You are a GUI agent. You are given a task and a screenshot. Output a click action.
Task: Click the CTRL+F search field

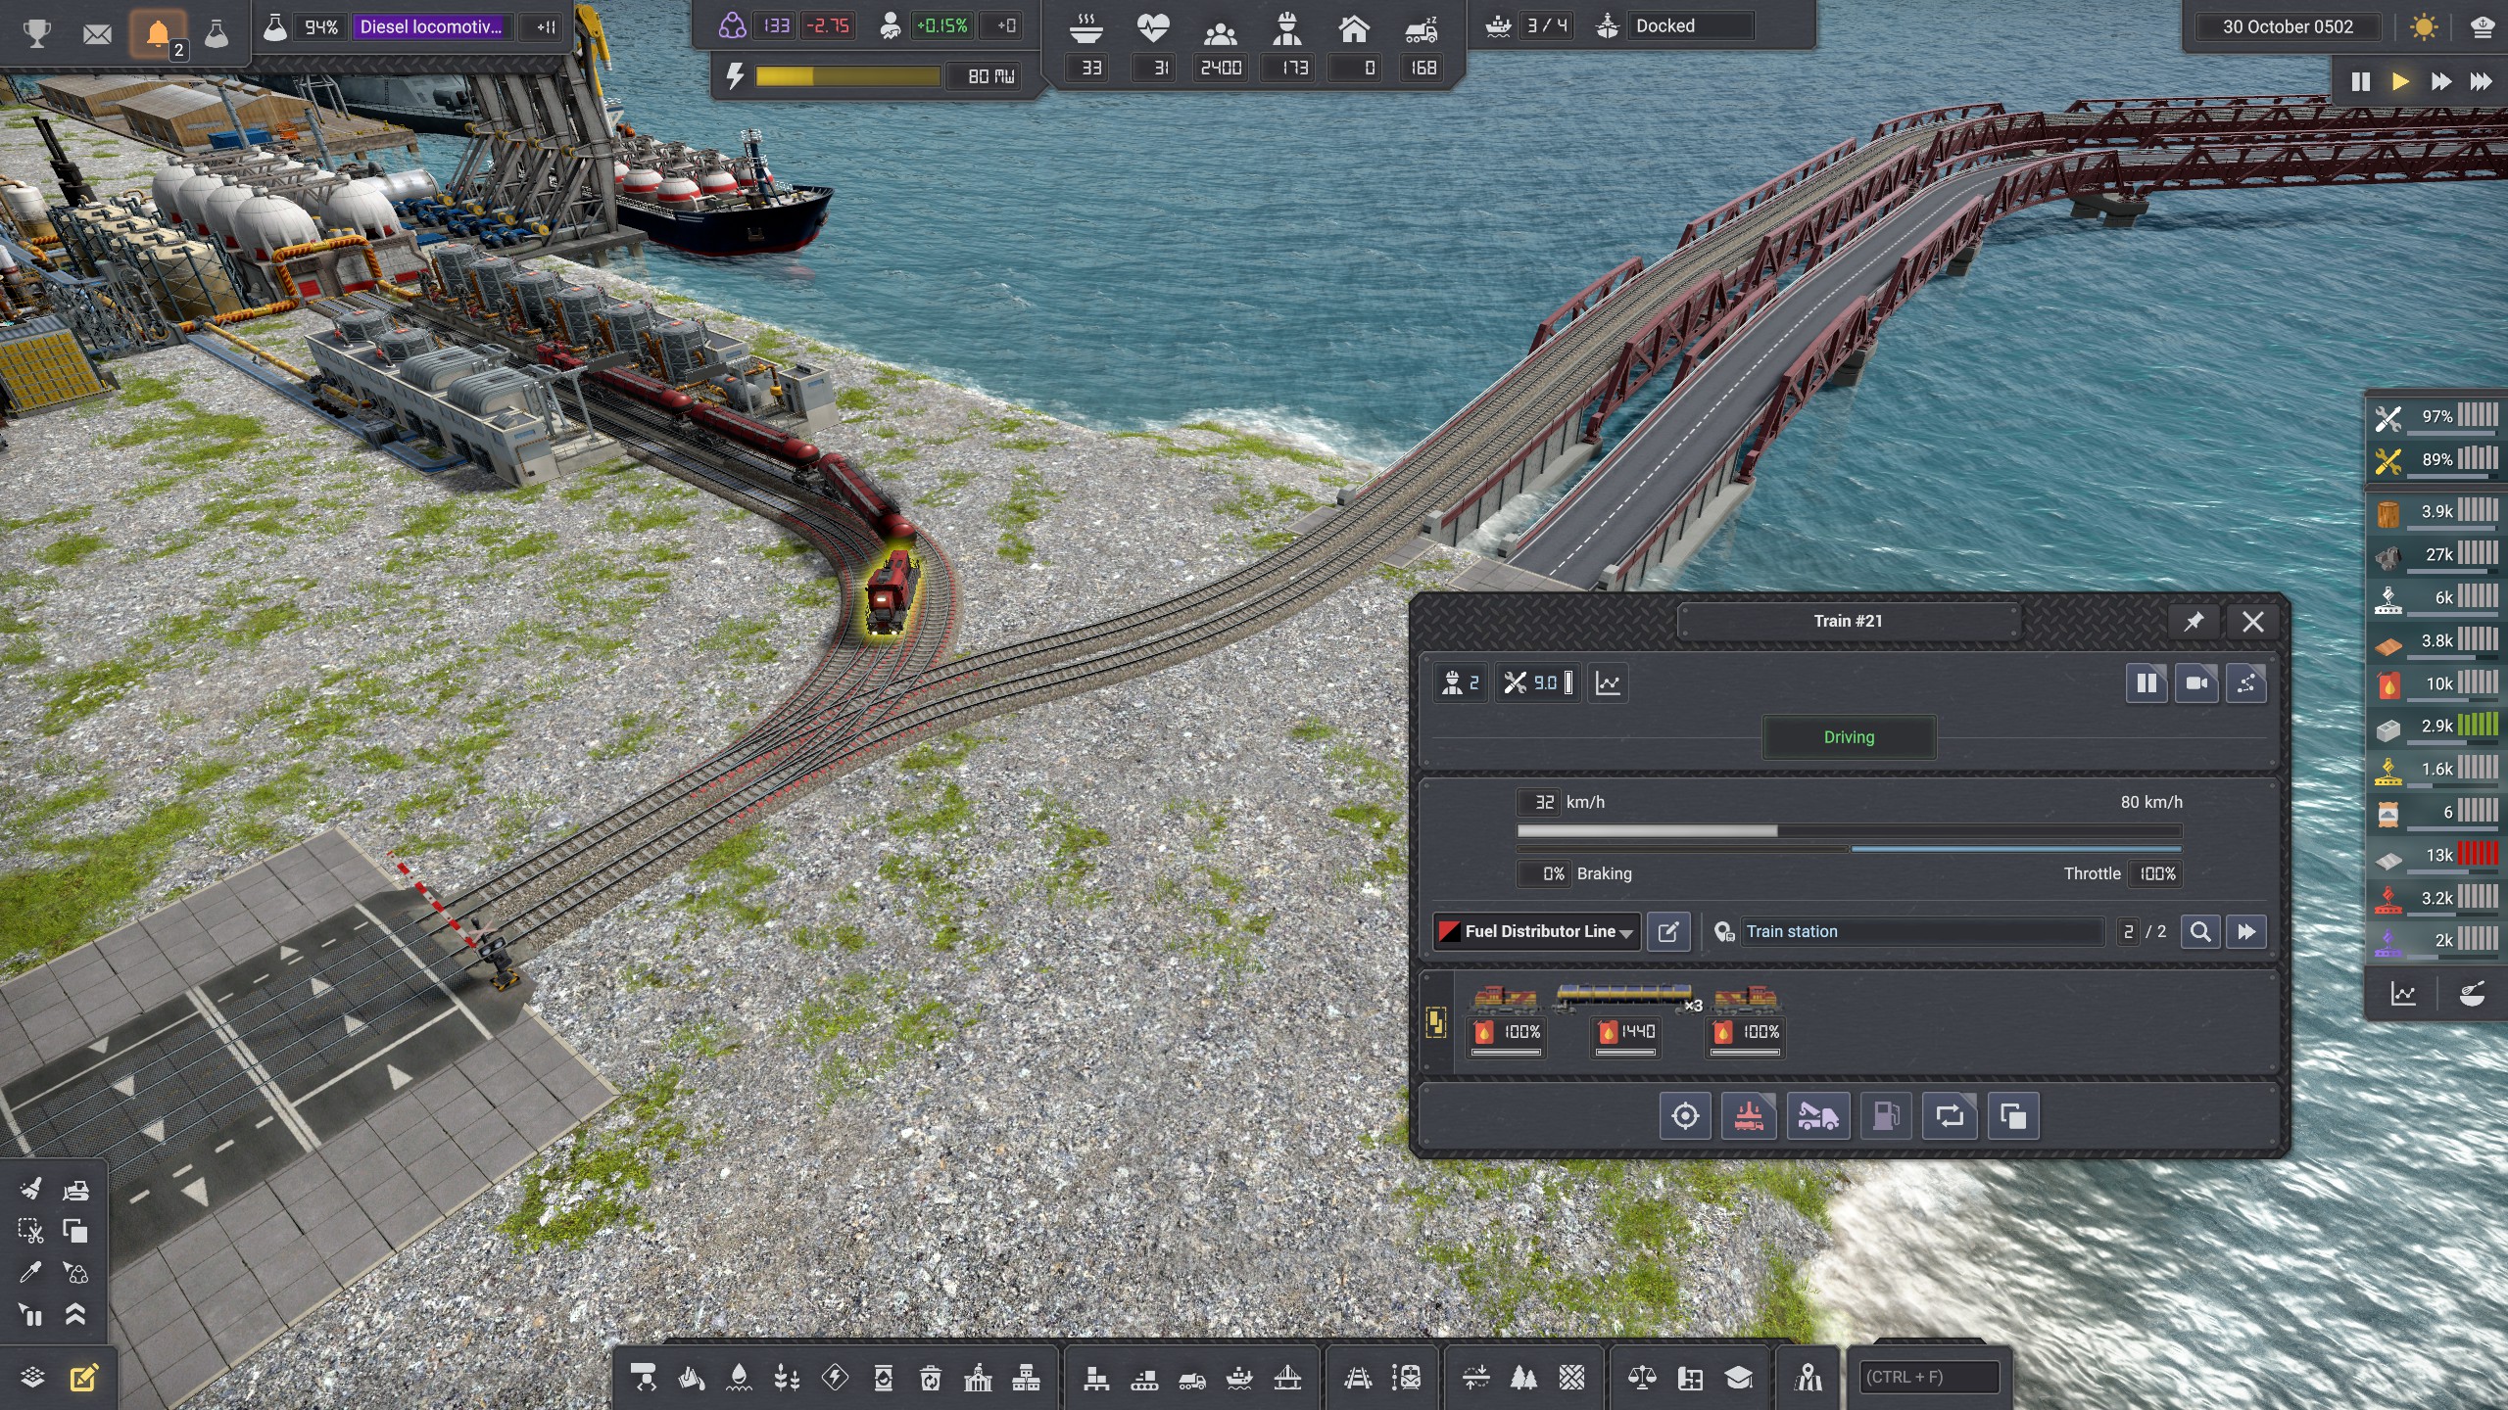(1929, 1377)
